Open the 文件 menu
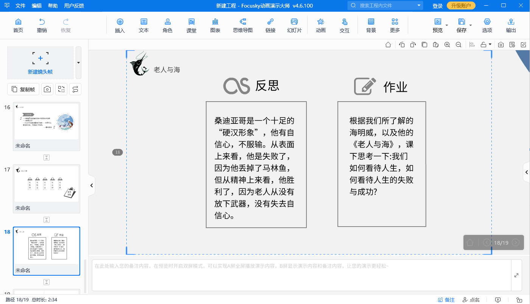 pyautogui.click(x=20, y=6)
